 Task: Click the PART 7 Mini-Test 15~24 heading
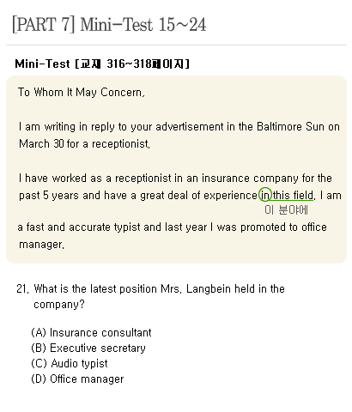point(109,25)
